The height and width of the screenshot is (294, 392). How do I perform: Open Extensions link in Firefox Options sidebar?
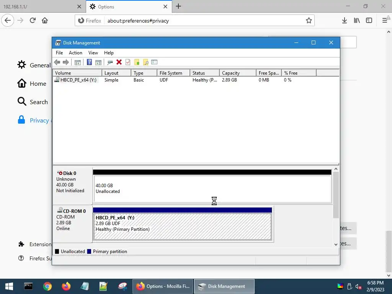[x=35, y=244]
